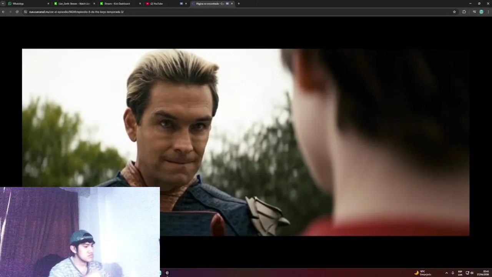
Task: Close the Kick Dashboard tab
Action: point(140,3)
